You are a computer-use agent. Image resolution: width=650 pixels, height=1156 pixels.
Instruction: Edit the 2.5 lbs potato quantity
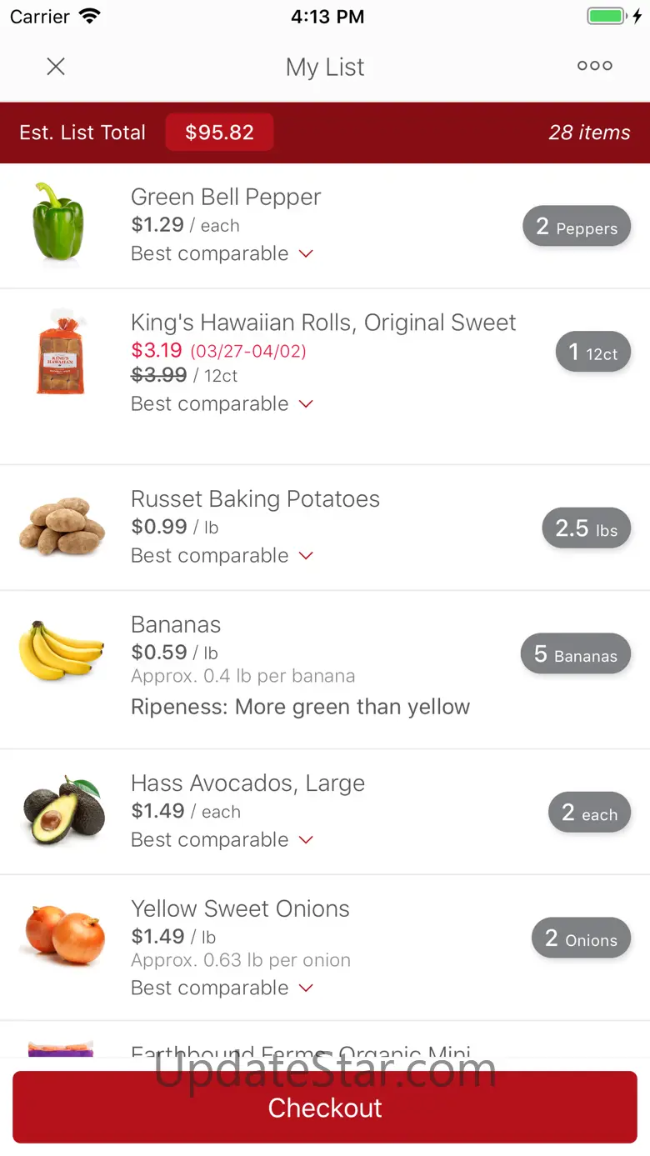click(x=586, y=528)
